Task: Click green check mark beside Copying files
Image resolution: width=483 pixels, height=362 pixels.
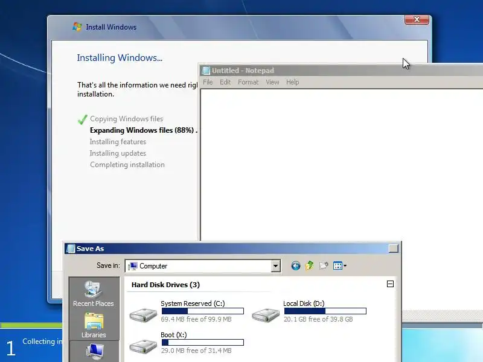Action: [x=83, y=119]
